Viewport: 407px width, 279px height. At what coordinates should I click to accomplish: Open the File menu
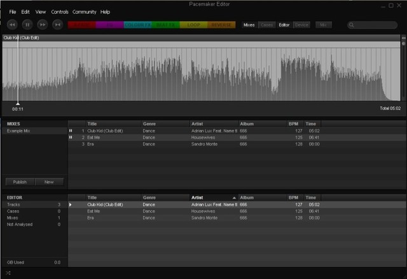[13, 12]
